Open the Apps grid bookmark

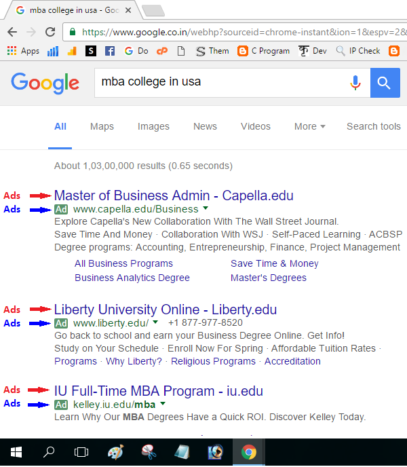[x=23, y=51]
